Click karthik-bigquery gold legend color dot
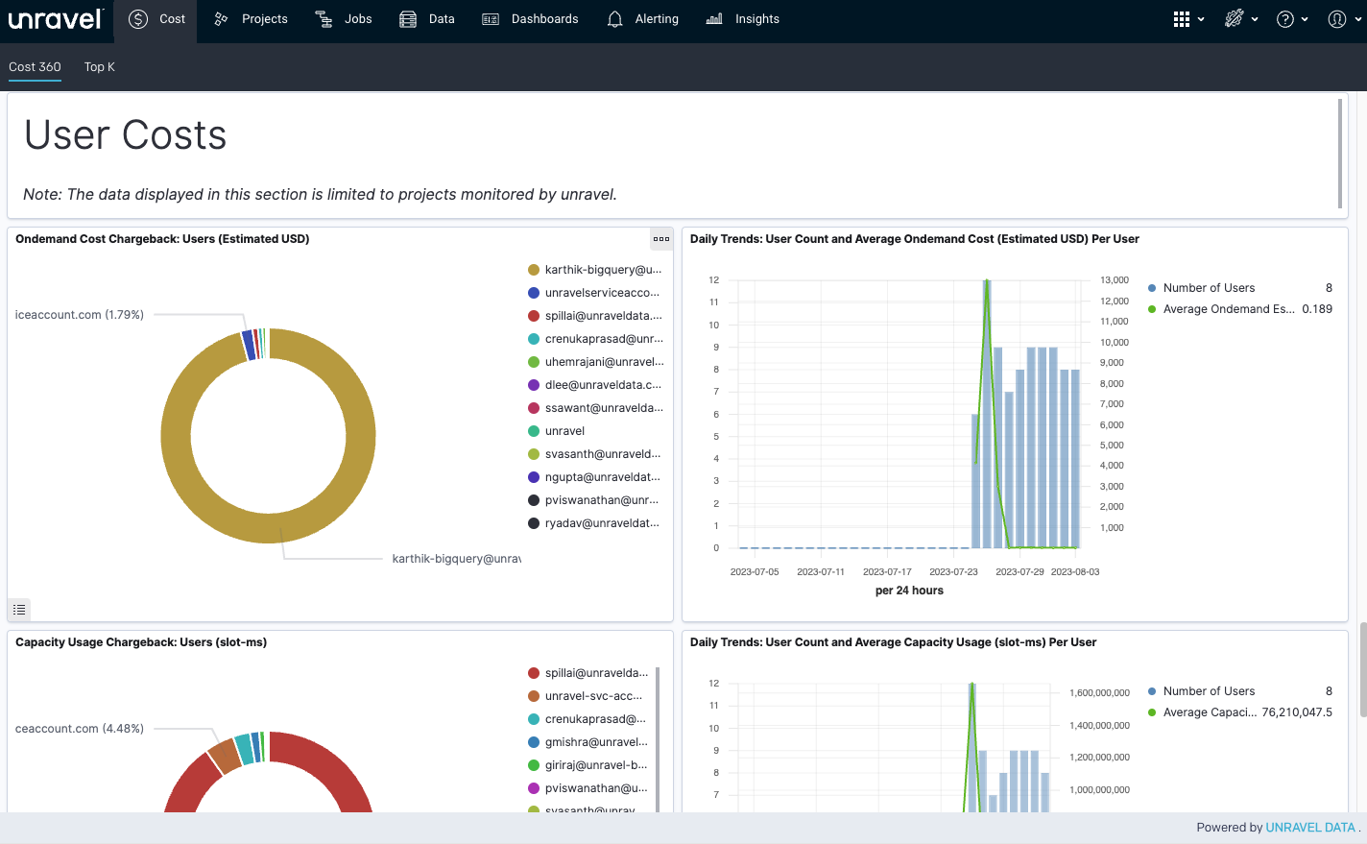 pyautogui.click(x=534, y=270)
